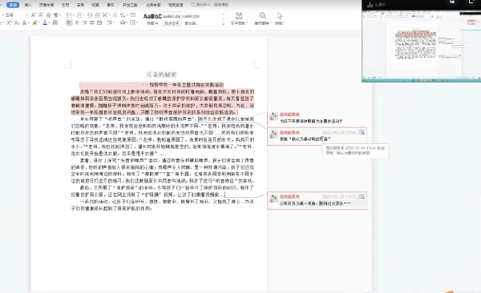Apply yellow text highlight

click(35, 22)
